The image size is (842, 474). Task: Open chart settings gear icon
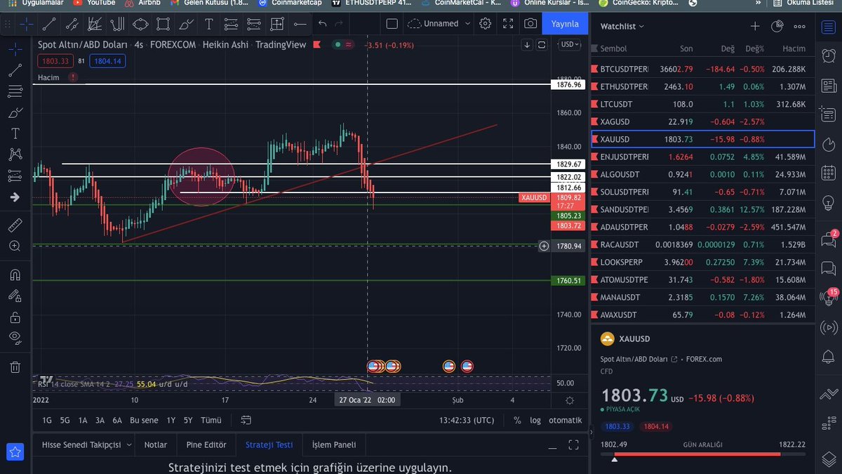pyautogui.click(x=485, y=24)
